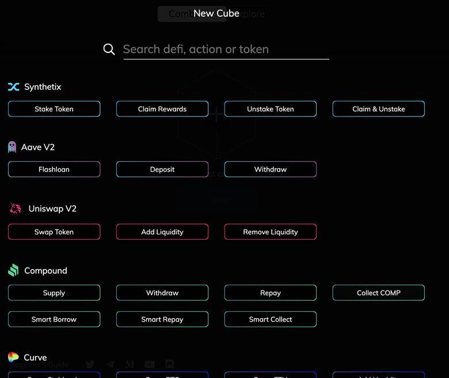Click the Synthetix logo icon
449x378 pixels.
pos(14,87)
